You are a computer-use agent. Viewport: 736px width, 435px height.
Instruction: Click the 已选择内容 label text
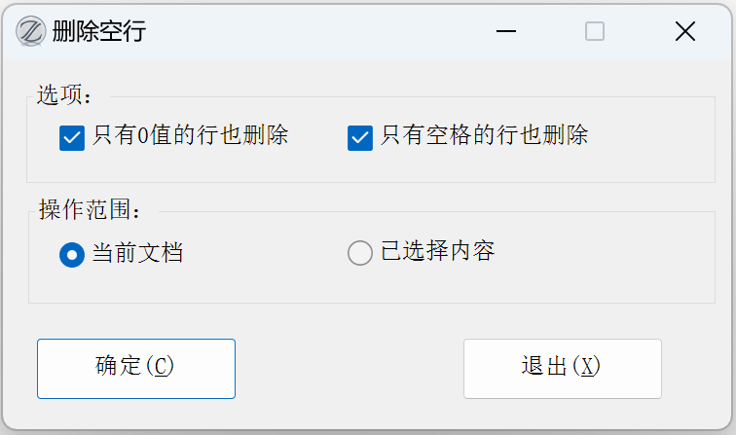pos(437,252)
